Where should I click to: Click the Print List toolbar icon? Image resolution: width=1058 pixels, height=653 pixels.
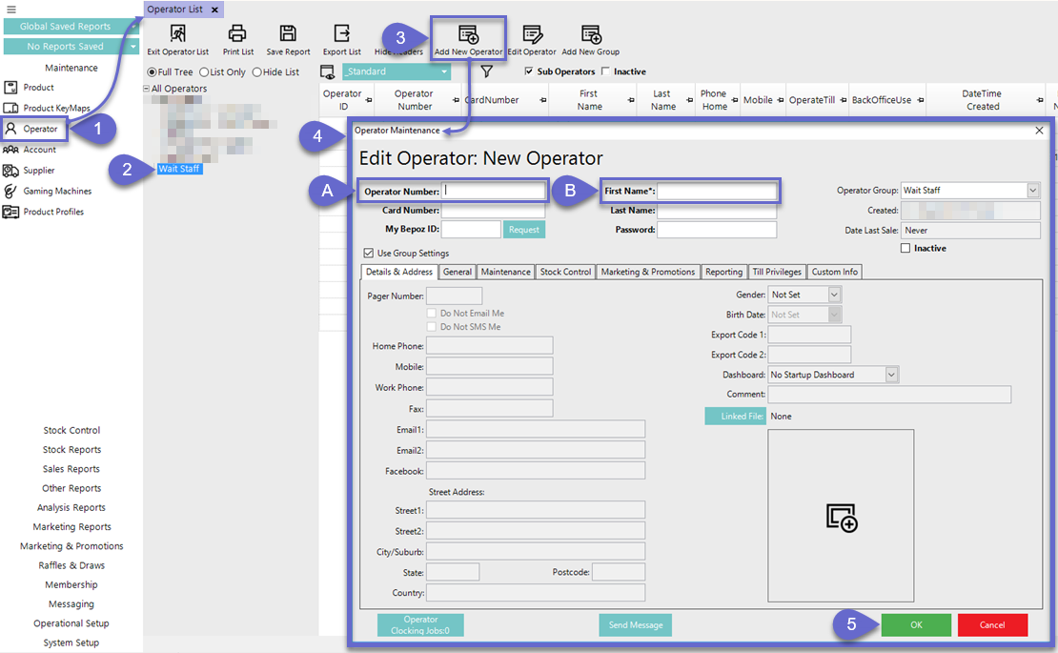[x=237, y=35]
